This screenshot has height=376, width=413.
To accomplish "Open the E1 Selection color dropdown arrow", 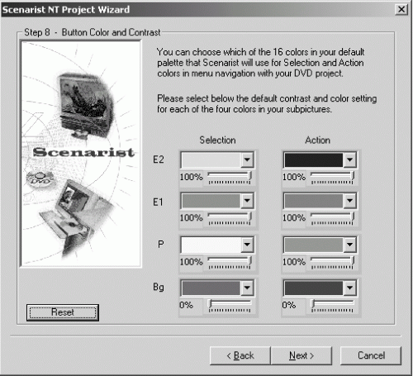I will click(247, 201).
